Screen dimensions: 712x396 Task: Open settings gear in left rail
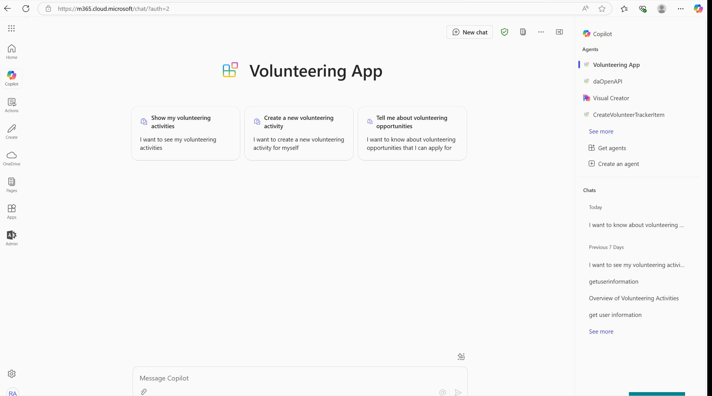[12, 374]
